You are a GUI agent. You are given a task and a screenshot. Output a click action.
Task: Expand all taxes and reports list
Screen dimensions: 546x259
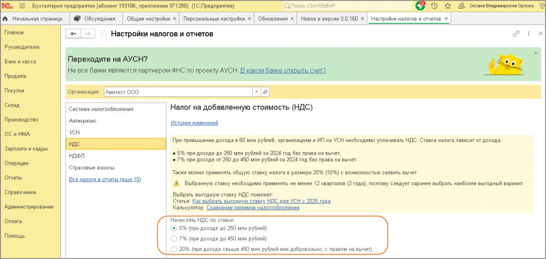(105, 180)
